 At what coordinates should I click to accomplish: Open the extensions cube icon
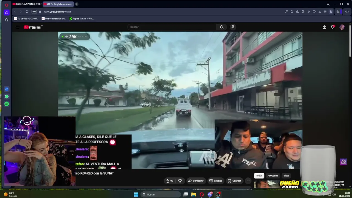point(338,12)
